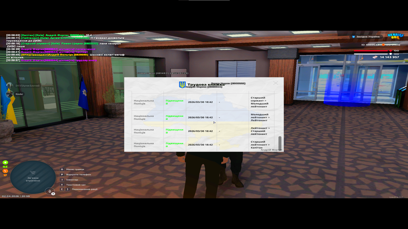Click the President chat message from Андрій Вальчук

(65, 56)
